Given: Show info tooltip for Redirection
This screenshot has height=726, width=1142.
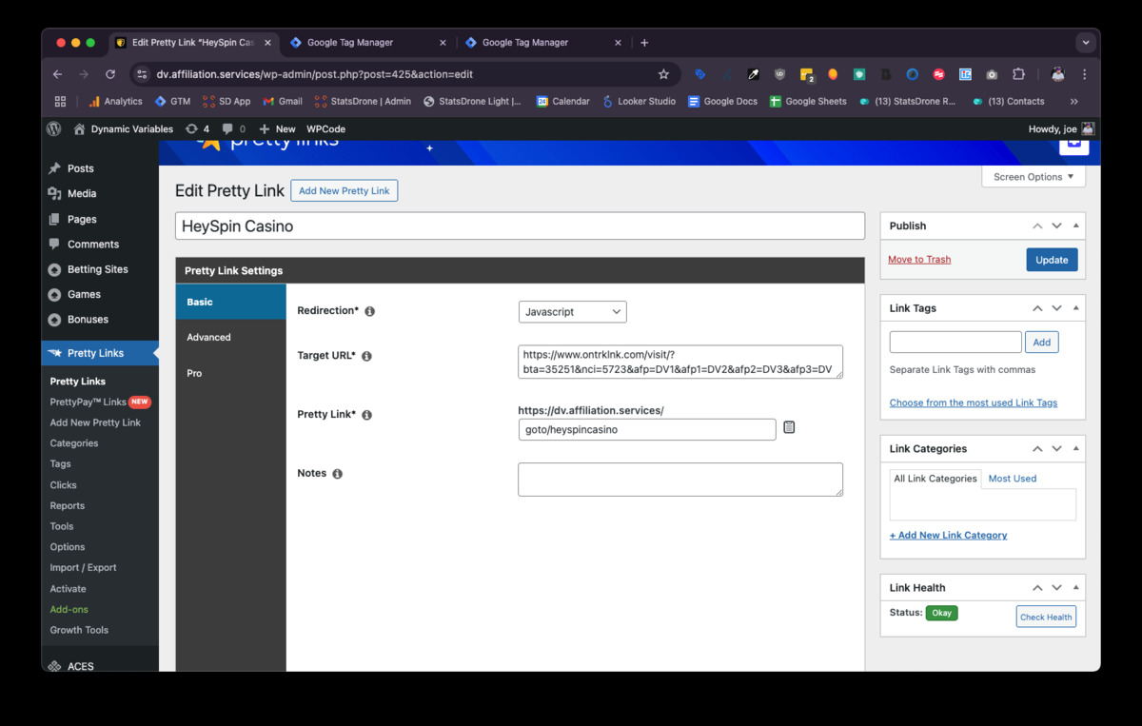Looking at the screenshot, I should [x=370, y=311].
